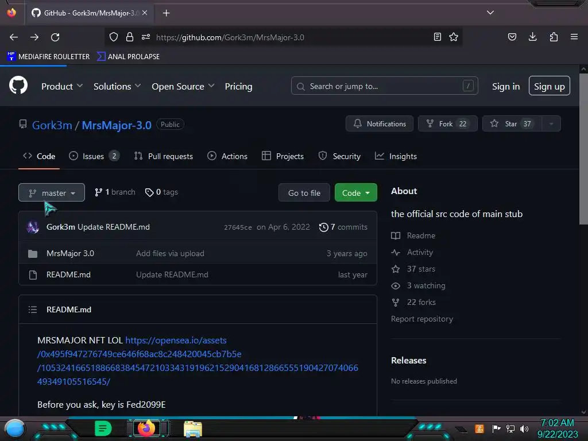588x441 pixels.
Task: Click the Sign up button
Action: (550, 86)
